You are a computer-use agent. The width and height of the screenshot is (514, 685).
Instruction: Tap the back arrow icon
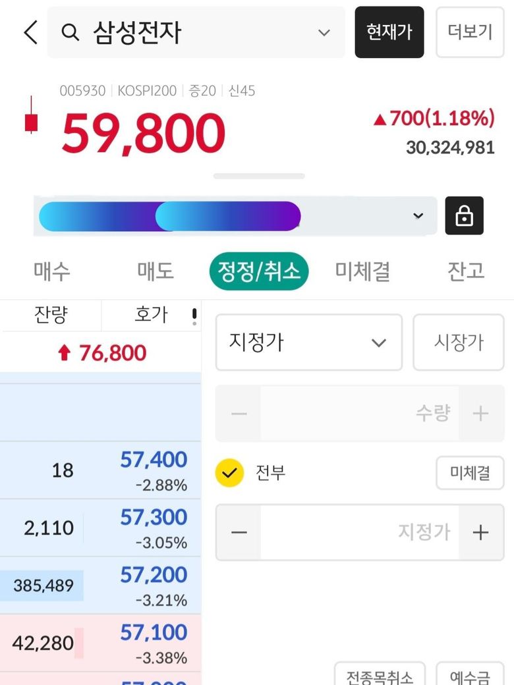[31, 32]
